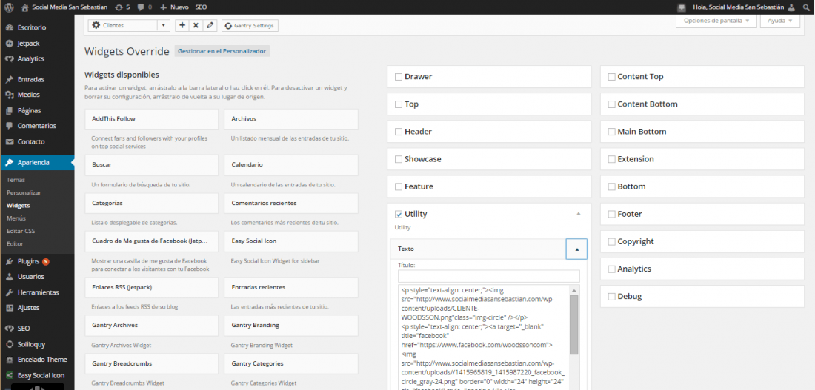The height and width of the screenshot is (390, 815).
Task: Check the Drawer widget area checkbox
Action: coord(399,77)
